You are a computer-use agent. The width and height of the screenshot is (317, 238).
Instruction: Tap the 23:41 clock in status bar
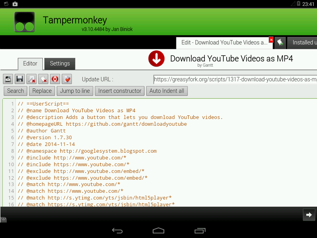[x=308, y=4]
